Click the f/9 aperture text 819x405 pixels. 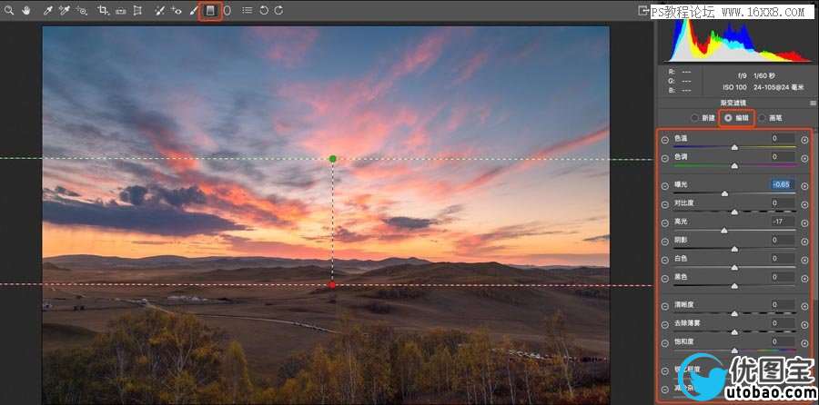point(741,75)
